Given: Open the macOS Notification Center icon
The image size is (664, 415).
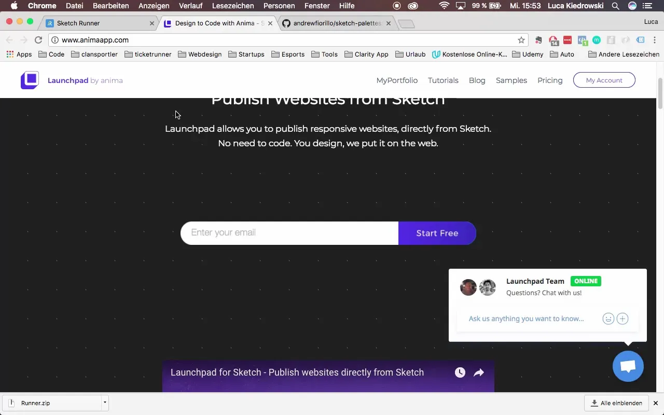Looking at the screenshot, I should click(647, 6).
